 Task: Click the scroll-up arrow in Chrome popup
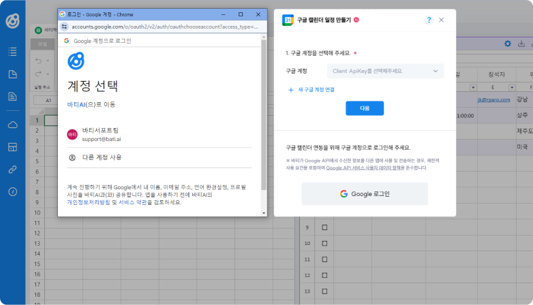coord(264,37)
